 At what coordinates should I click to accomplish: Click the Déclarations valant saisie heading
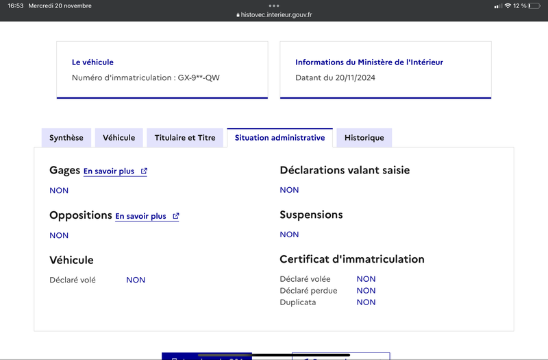[345, 170]
